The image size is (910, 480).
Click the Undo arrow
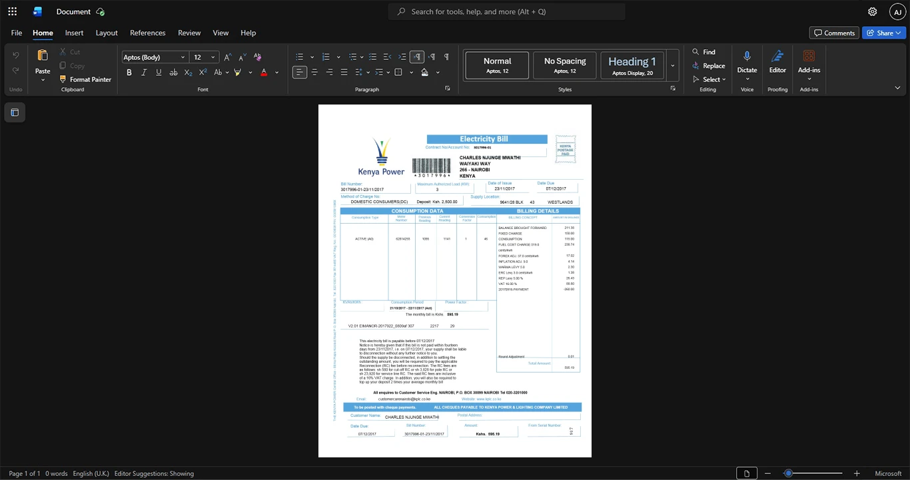pos(15,55)
